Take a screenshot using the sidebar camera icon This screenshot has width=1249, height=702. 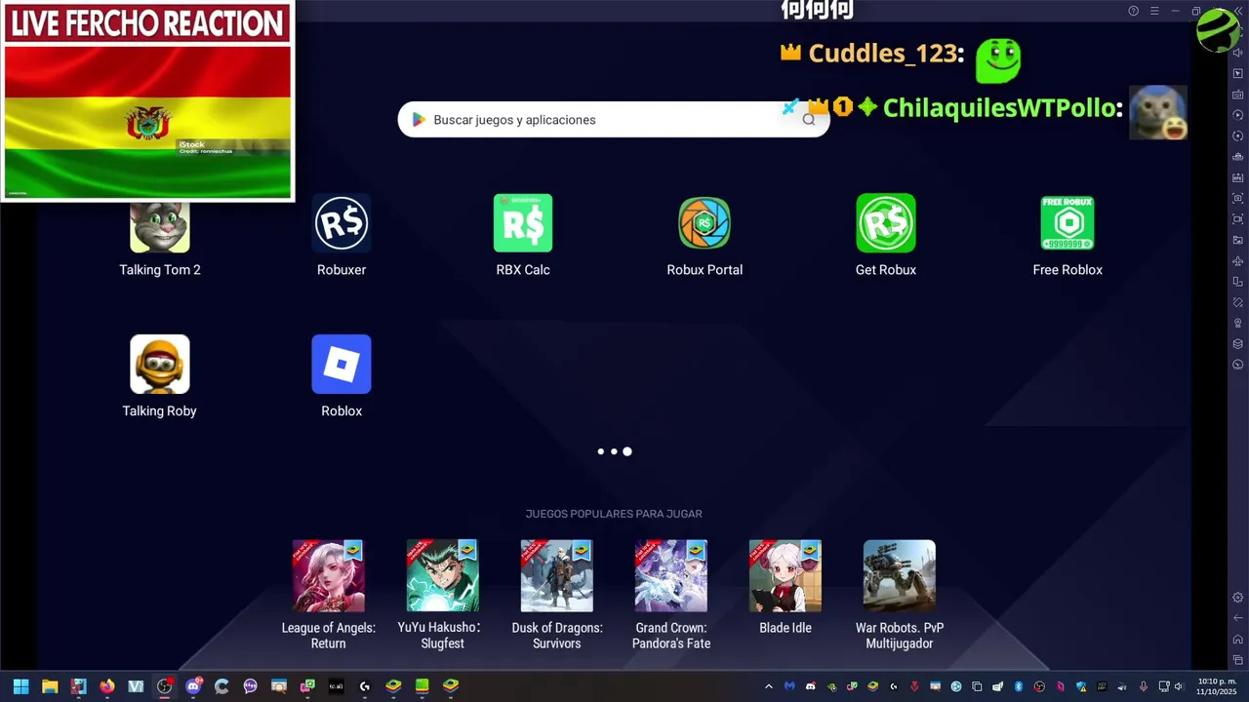(x=1237, y=198)
